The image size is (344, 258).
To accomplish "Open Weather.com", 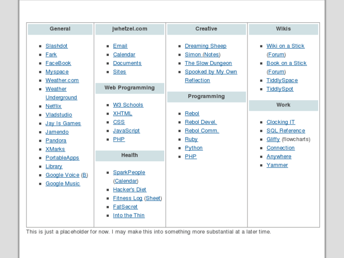I will pyautogui.click(x=62, y=80).
